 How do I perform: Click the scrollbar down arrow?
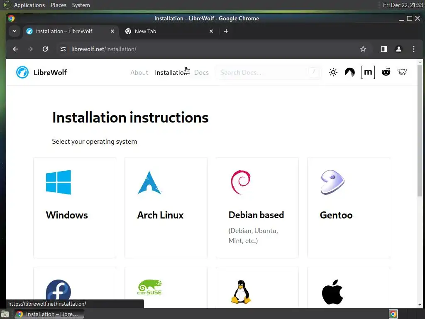420,305
